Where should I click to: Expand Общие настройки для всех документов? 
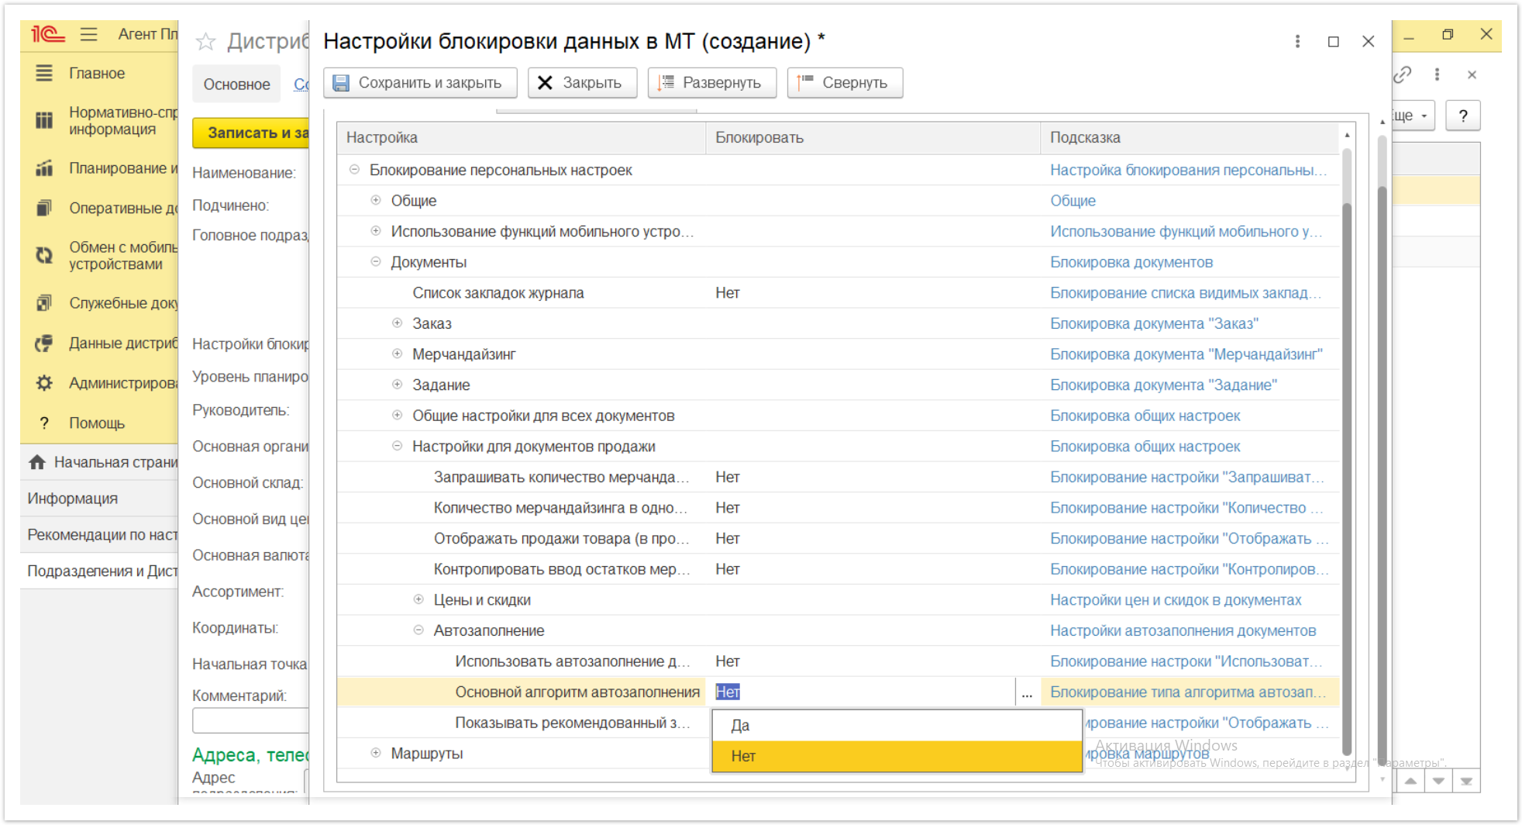[x=398, y=415]
